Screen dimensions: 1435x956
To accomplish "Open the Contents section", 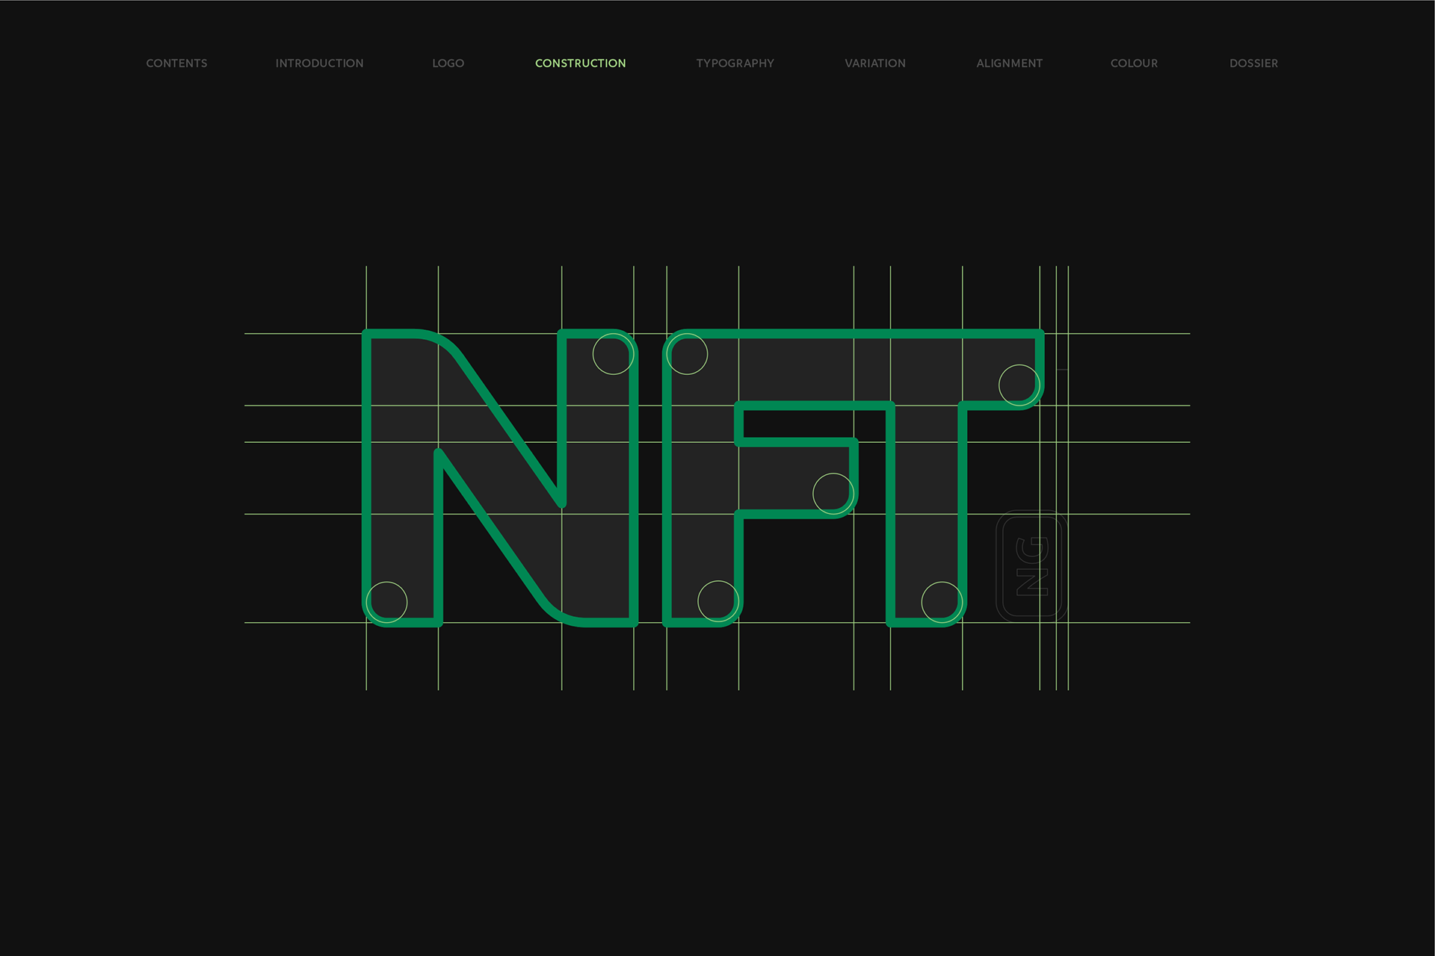I will [176, 63].
